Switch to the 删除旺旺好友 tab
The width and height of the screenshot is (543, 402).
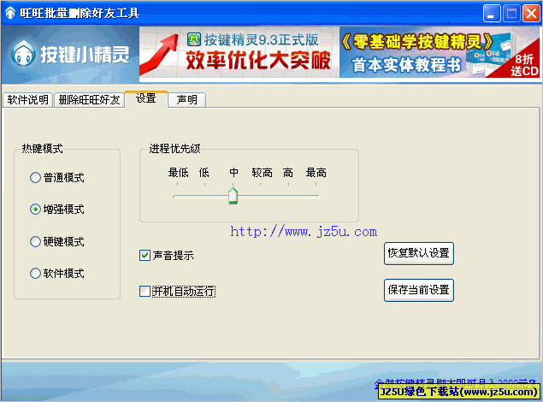(90, 100)
